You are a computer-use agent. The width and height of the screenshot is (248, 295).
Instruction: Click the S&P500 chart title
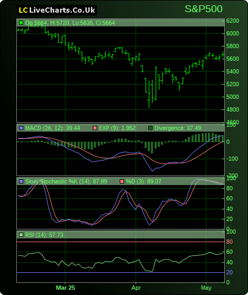pos(204,9)
